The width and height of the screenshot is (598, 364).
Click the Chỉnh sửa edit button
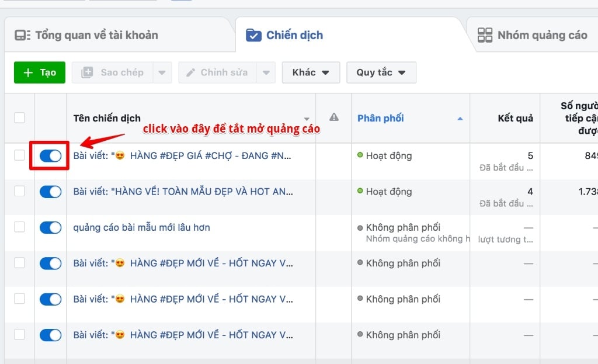(217, 72)
